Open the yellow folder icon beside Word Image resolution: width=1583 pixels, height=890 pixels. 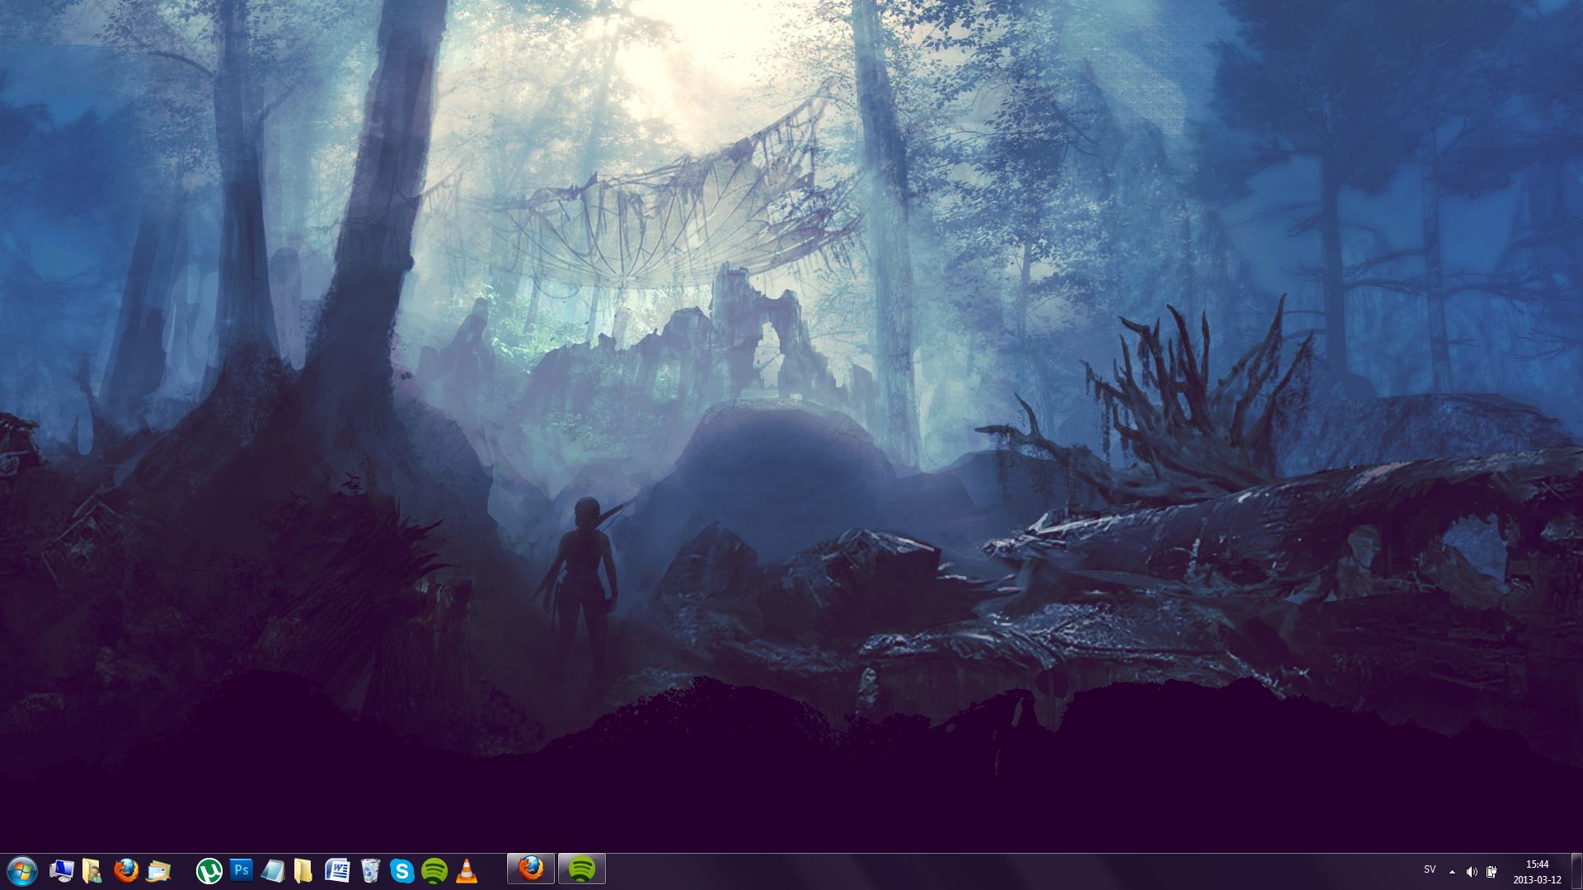coord(303,870)
